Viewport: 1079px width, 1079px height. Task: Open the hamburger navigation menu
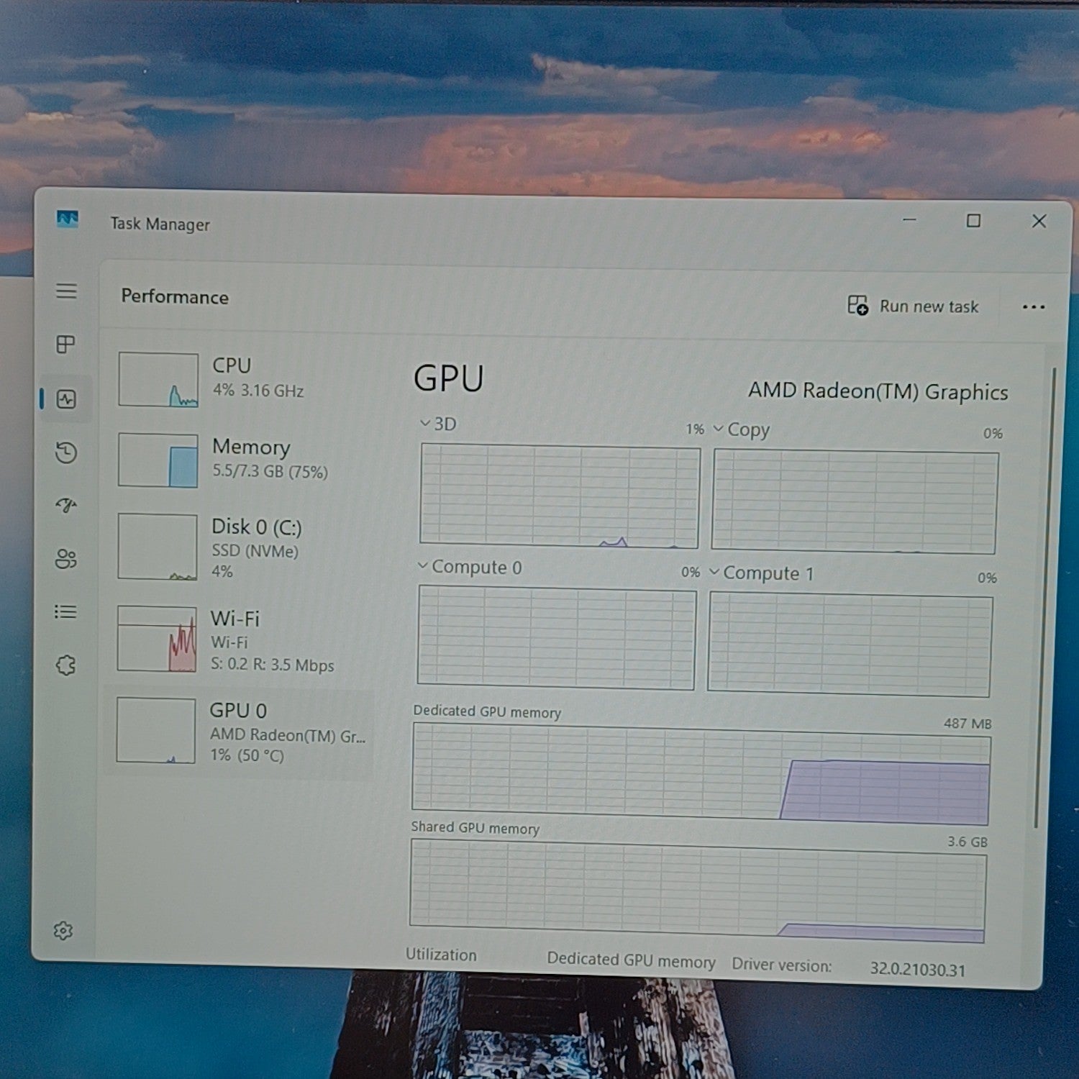pos(66,291)
